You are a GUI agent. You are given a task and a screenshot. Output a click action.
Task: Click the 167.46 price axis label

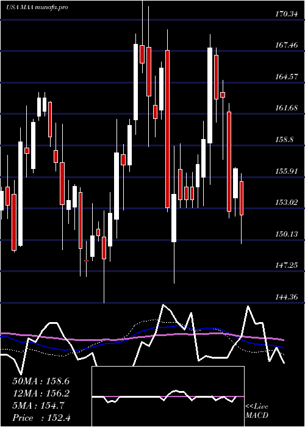click(286, 46)
